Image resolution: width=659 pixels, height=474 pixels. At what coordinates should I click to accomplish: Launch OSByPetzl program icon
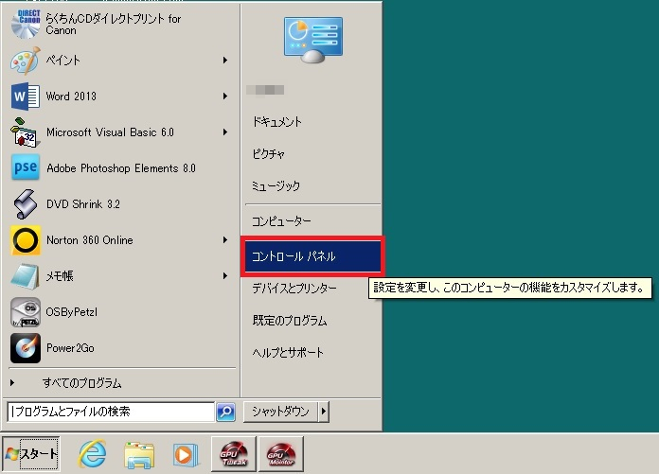pos(25,312)
